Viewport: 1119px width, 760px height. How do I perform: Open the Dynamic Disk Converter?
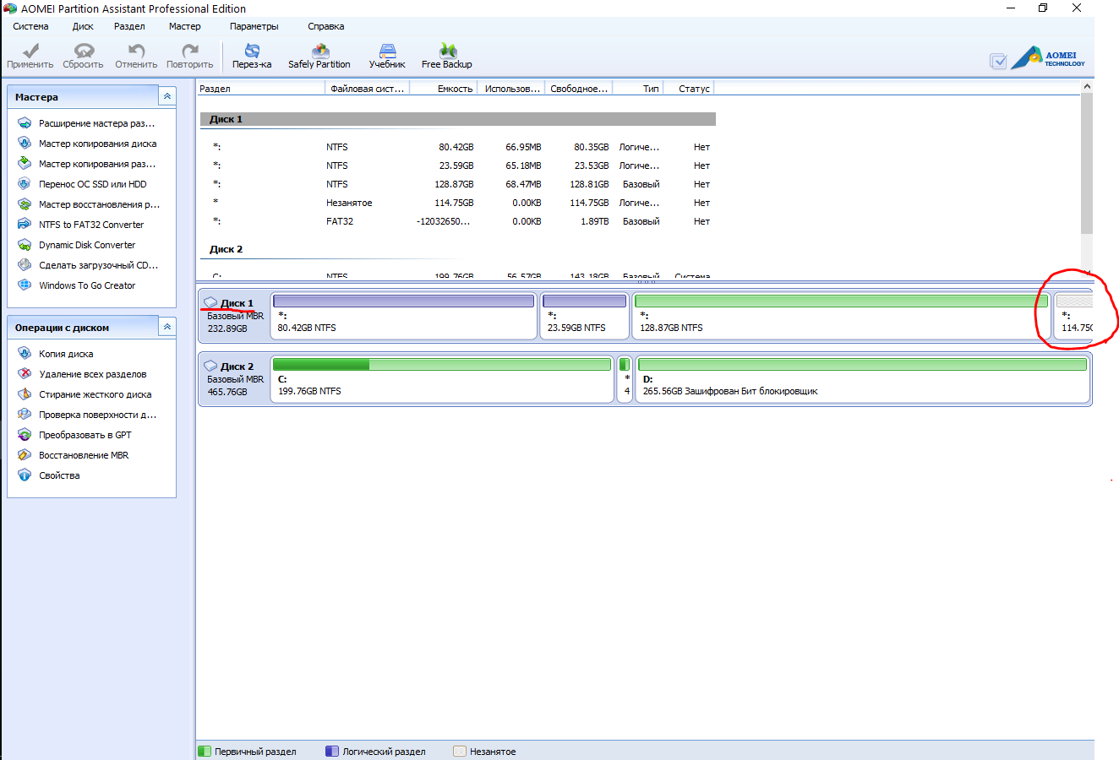(77, 245)
